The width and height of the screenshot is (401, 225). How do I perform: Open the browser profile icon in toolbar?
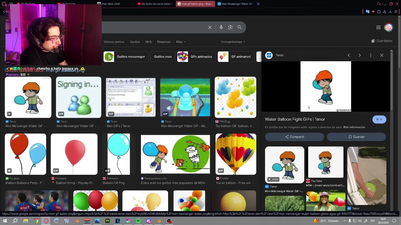click(384, 12)
